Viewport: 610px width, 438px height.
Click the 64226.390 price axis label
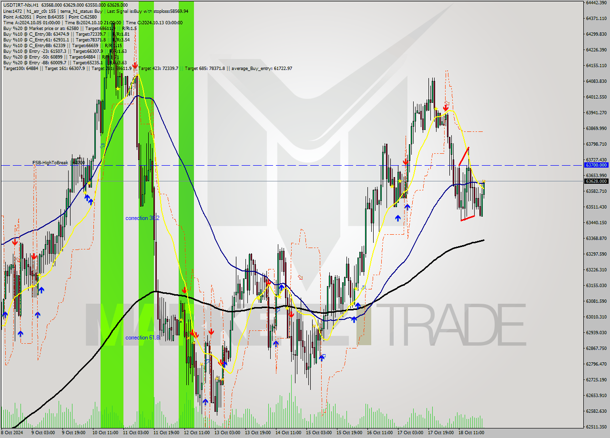(596, 50)
